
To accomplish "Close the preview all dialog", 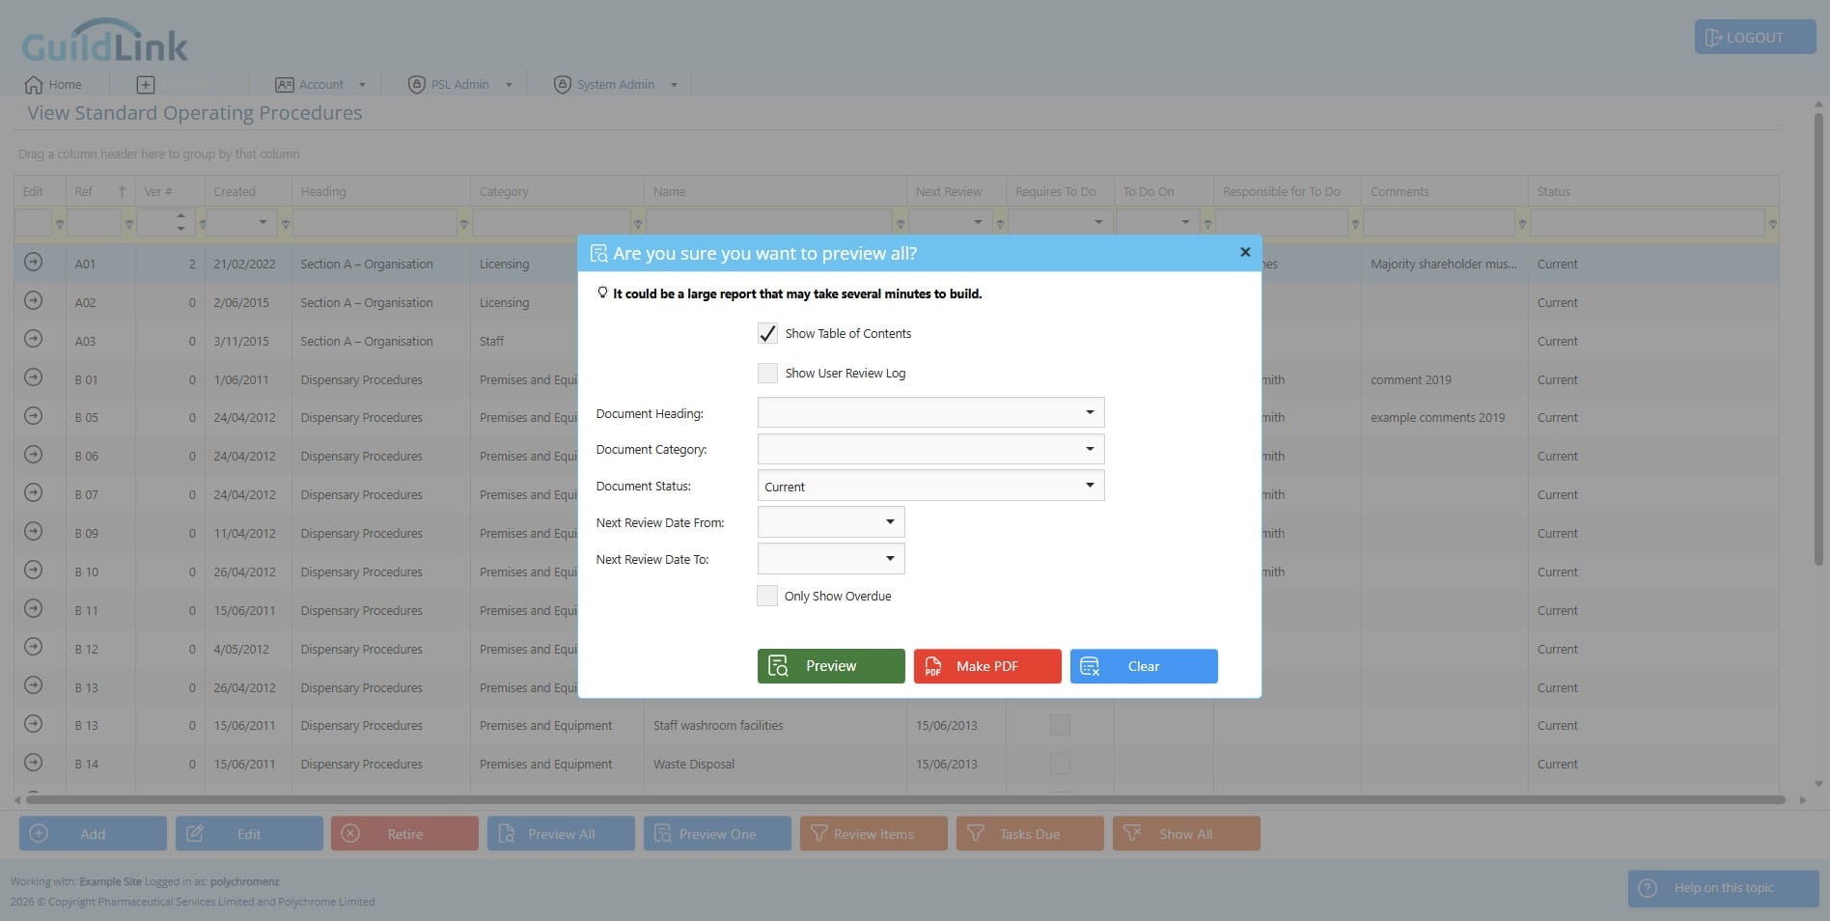I will [1245, 252].
